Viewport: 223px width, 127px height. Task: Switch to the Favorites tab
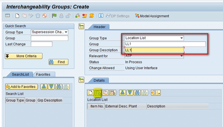click(45, 74)
